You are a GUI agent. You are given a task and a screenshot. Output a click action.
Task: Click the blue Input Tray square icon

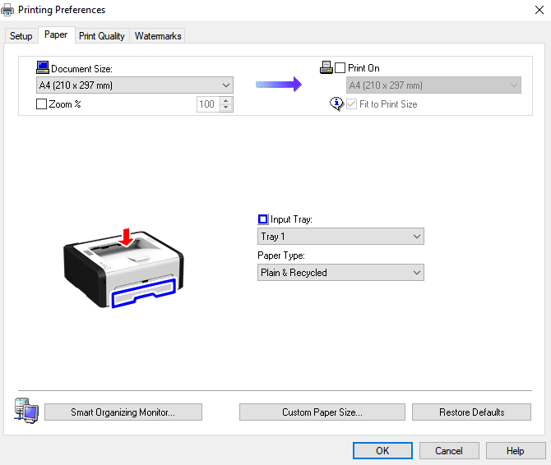click(x=263, y=219)
